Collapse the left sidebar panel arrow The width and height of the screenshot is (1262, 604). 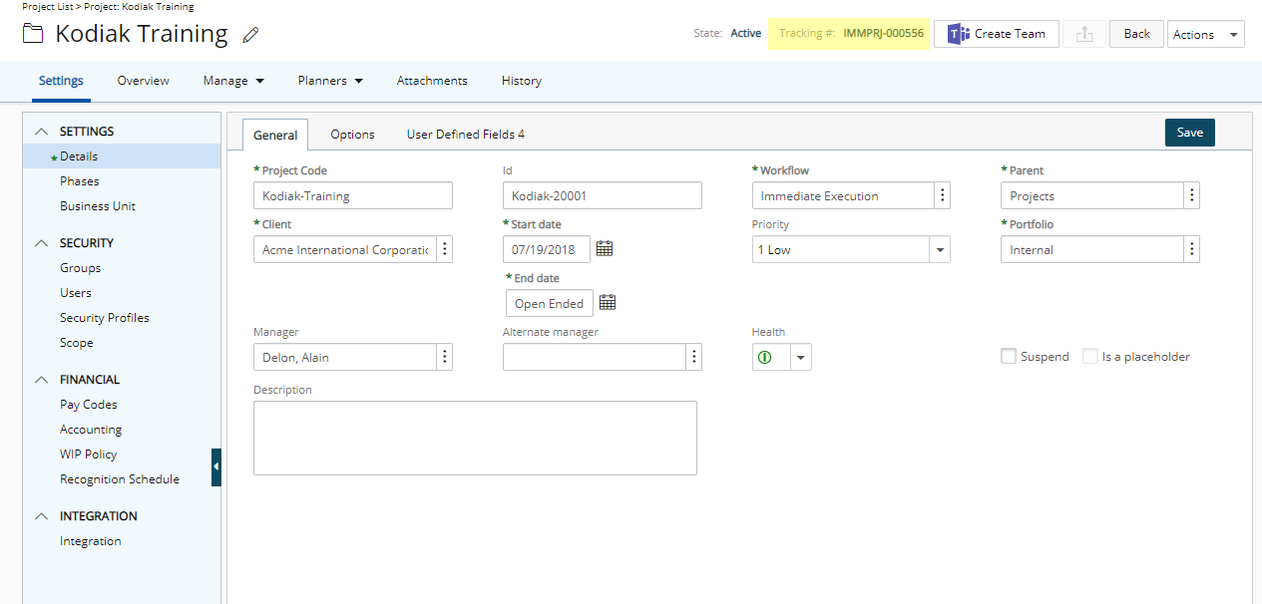pyautogui.click(x=216, y=466)
